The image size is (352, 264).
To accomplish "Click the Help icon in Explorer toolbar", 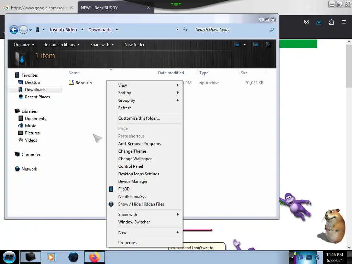I will click(268, 44).
